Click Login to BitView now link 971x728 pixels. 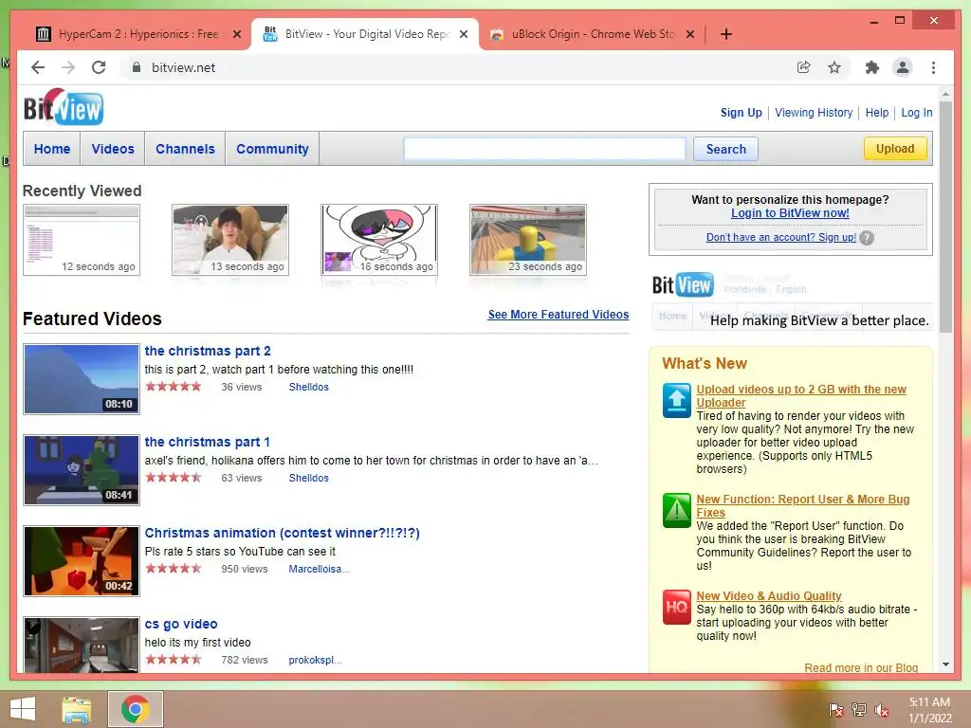coord(790,213)
